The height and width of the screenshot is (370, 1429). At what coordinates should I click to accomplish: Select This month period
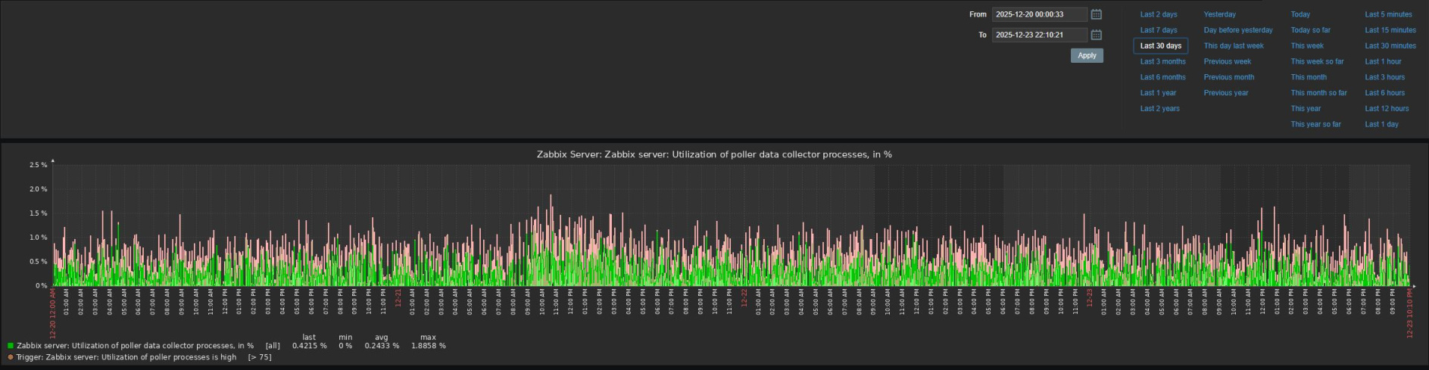[1309, 77]
